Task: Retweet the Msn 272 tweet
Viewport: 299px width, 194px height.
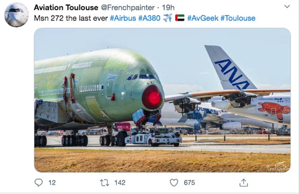Action: (105, 182)
